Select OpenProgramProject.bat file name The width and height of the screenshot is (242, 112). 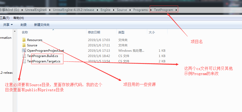[x=45, y=50]
